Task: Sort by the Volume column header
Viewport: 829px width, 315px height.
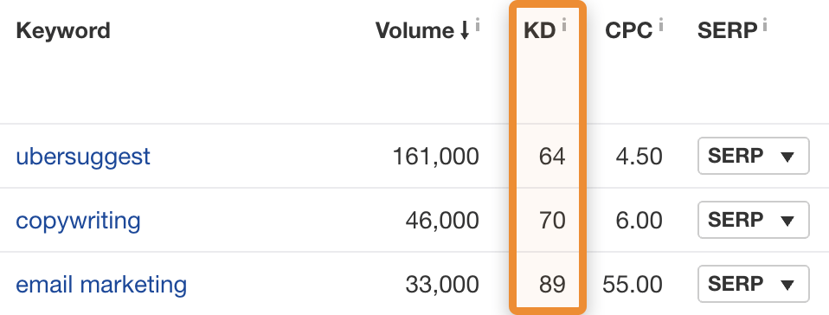Action: pos(415,31)
